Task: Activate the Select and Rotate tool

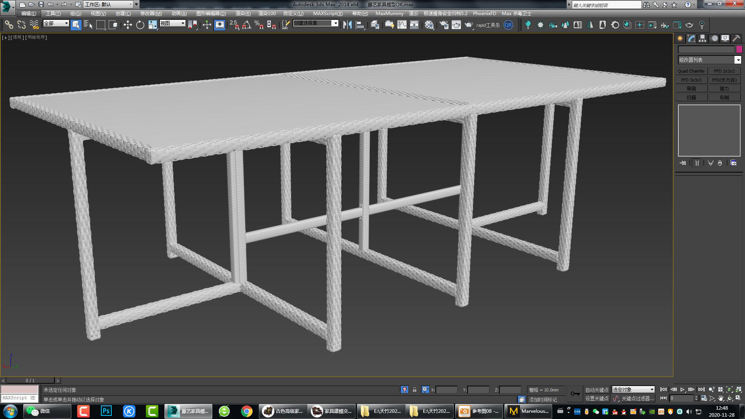Action: pos(140,24)
